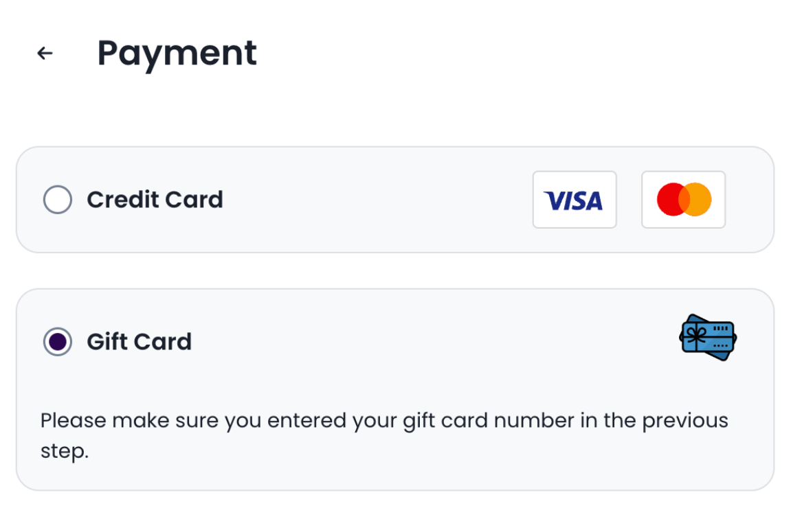791x508 pixels.
Task: Click the red circle of the Mastercard logo
Action: [x=669, y=200]
